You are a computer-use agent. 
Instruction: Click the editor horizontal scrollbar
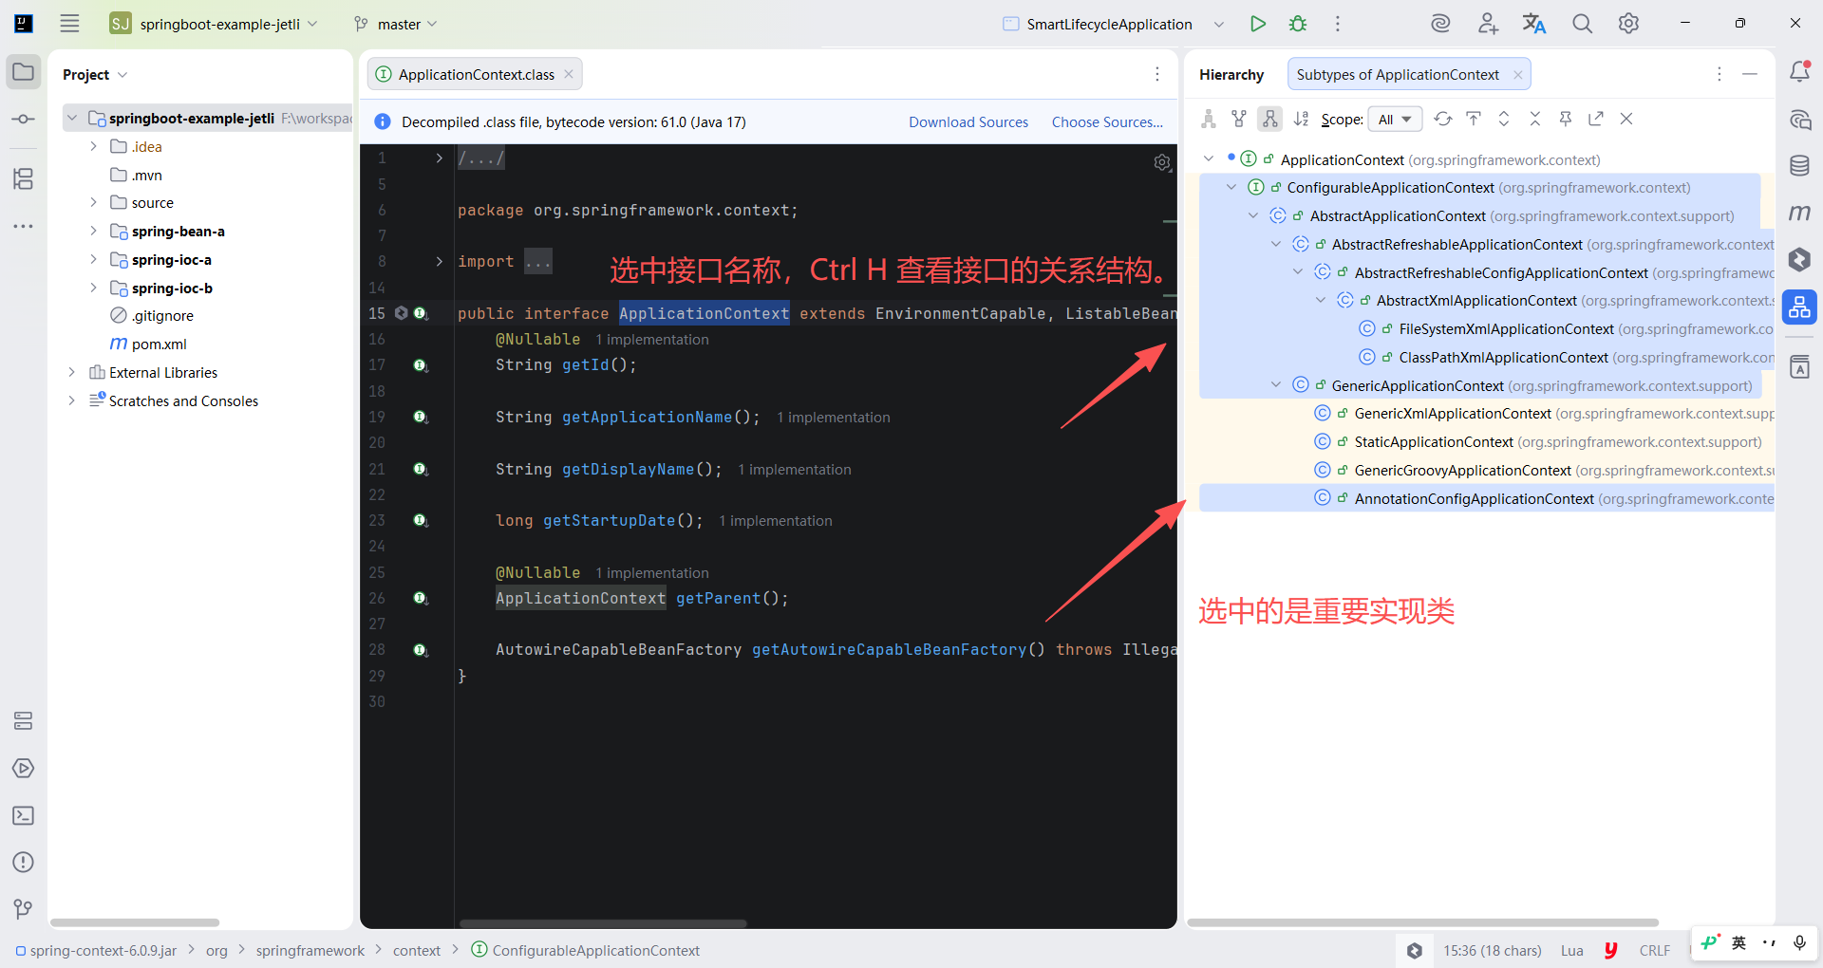(603, 923)
